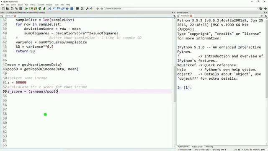Open the Help menu
Screen dimensions: 268x151
(x=68, y=5)
